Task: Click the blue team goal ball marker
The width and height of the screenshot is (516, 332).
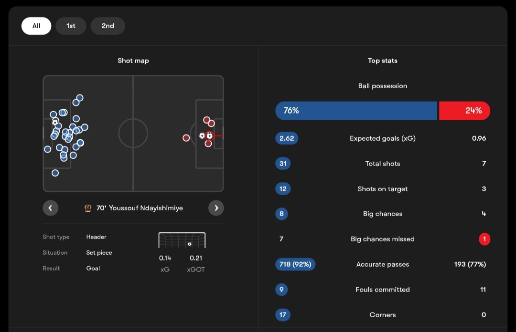Action: tap(55, 123)
